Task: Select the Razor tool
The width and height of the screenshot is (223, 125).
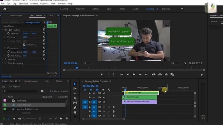Action: click(75, 98)
